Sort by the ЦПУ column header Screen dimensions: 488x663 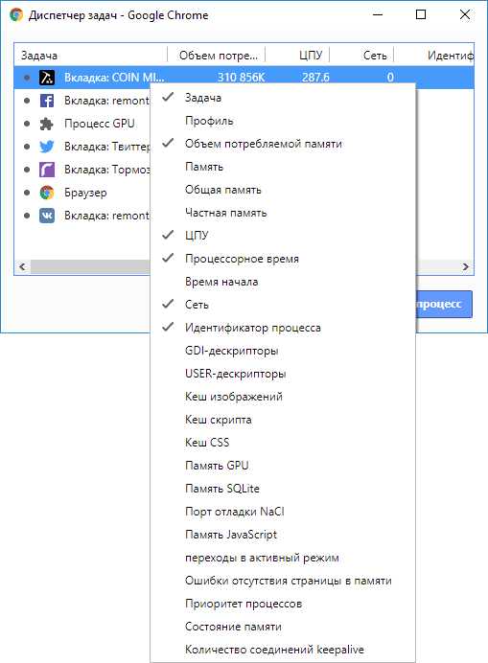[297, 55]
